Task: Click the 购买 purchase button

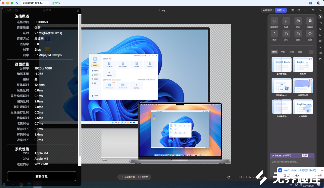Action: (x=305, y=155)
